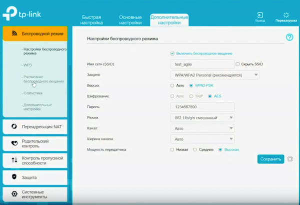Click the save (Сохранить) button

(x=270, y=159)
